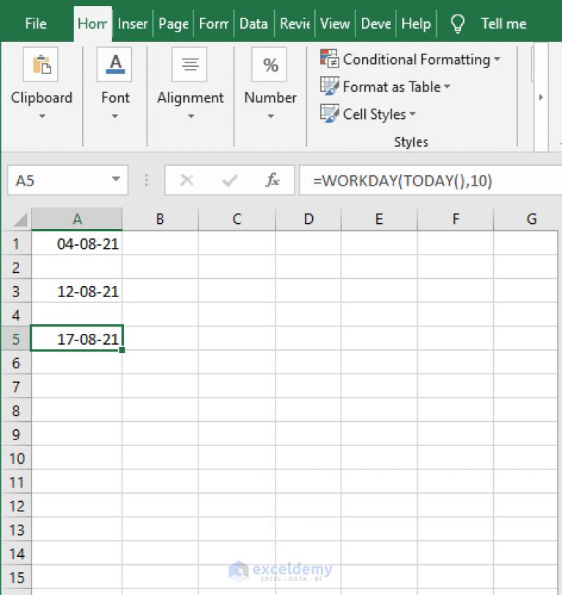This screenshot has width=562, height=595.
Task: Select row 8 header
Action: coord(16,410)
